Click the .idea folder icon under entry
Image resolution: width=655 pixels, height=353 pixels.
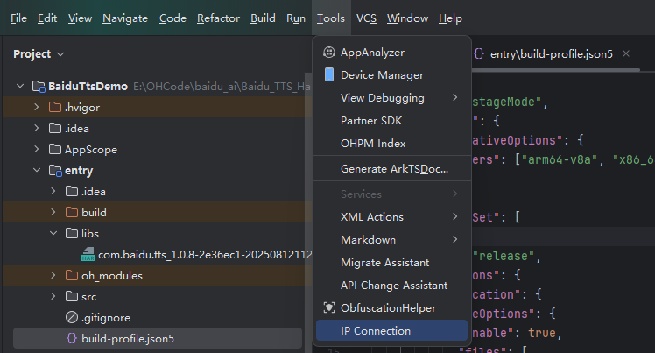[x=72, y=191]
